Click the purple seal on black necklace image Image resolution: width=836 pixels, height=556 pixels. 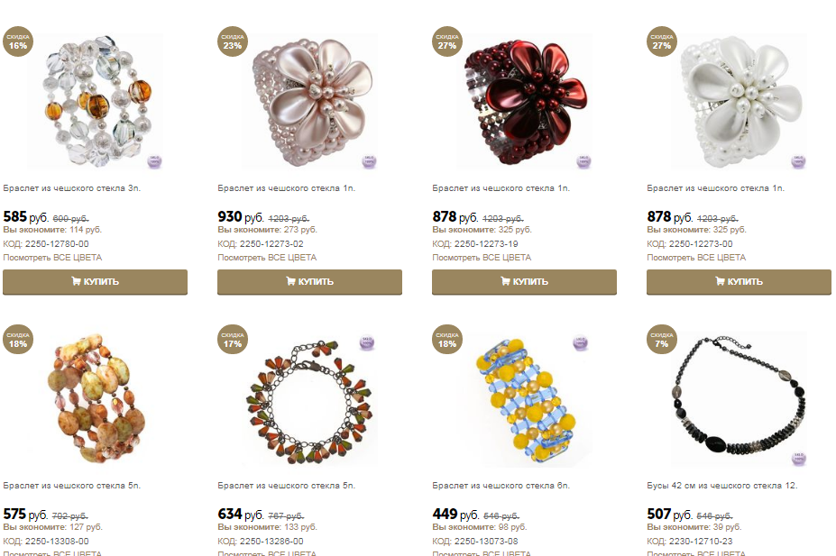pos(798,458)
